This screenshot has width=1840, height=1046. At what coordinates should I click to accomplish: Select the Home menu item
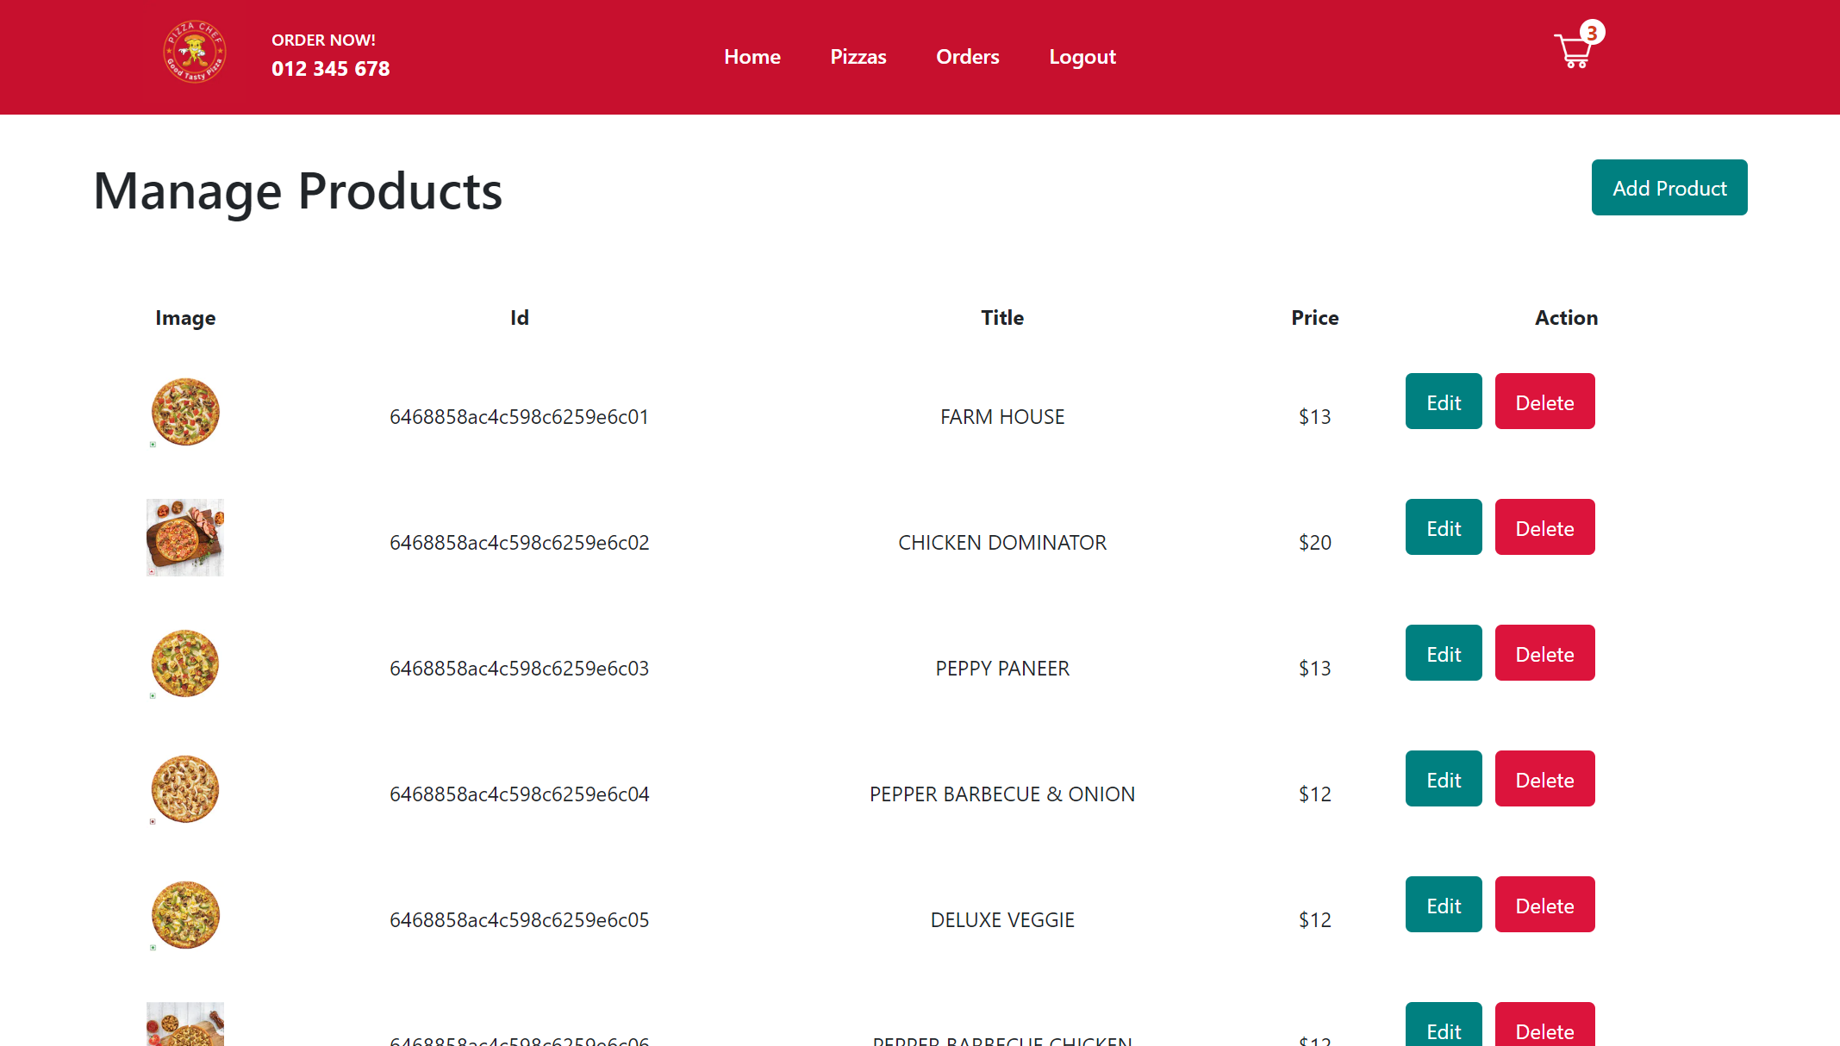(752, 57)
